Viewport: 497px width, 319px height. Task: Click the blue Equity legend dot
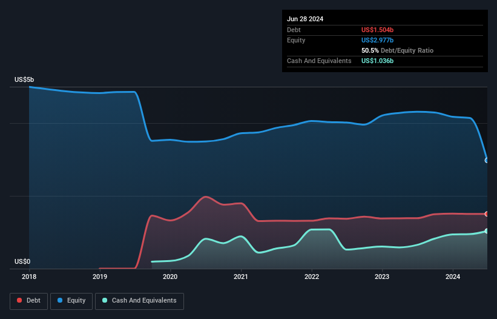coord(60,300)
